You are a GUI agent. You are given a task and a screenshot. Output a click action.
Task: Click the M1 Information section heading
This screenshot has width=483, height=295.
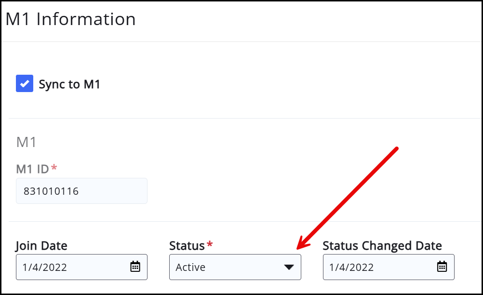(70, 19)
